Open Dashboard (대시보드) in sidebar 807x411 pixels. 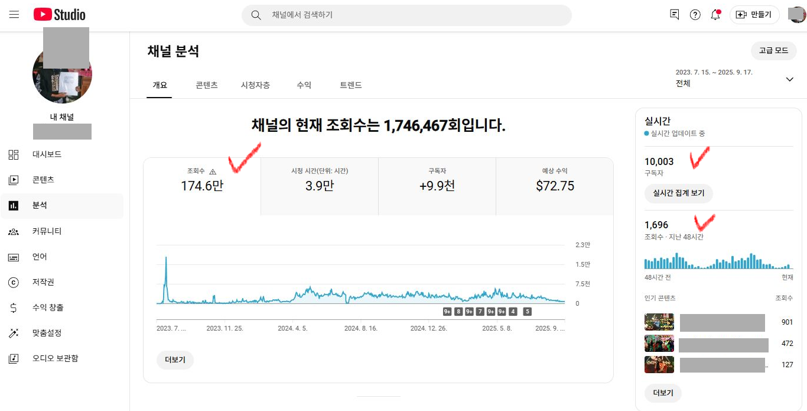pos(47,154)
